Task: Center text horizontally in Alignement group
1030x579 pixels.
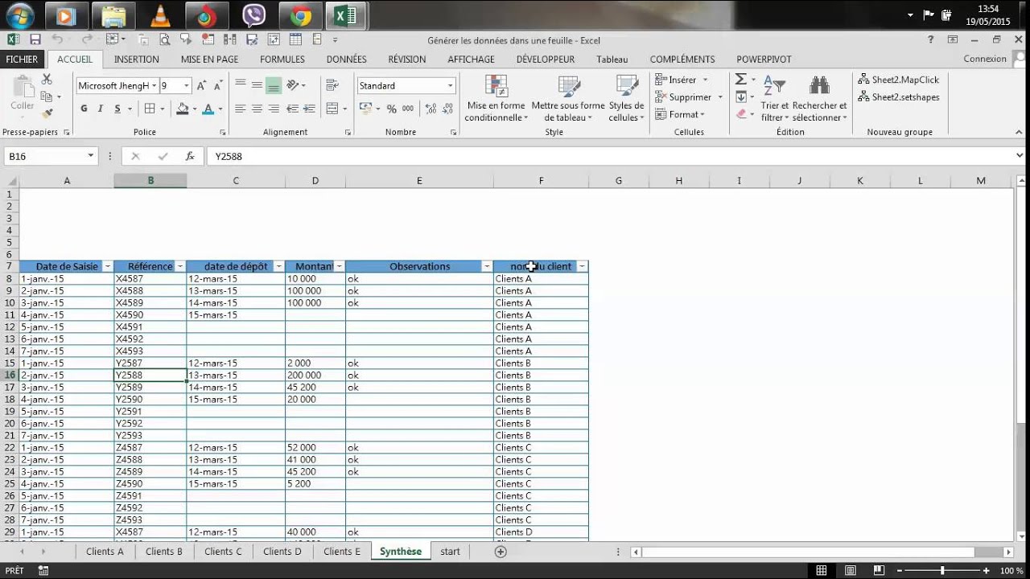Action: pos(257,109)
